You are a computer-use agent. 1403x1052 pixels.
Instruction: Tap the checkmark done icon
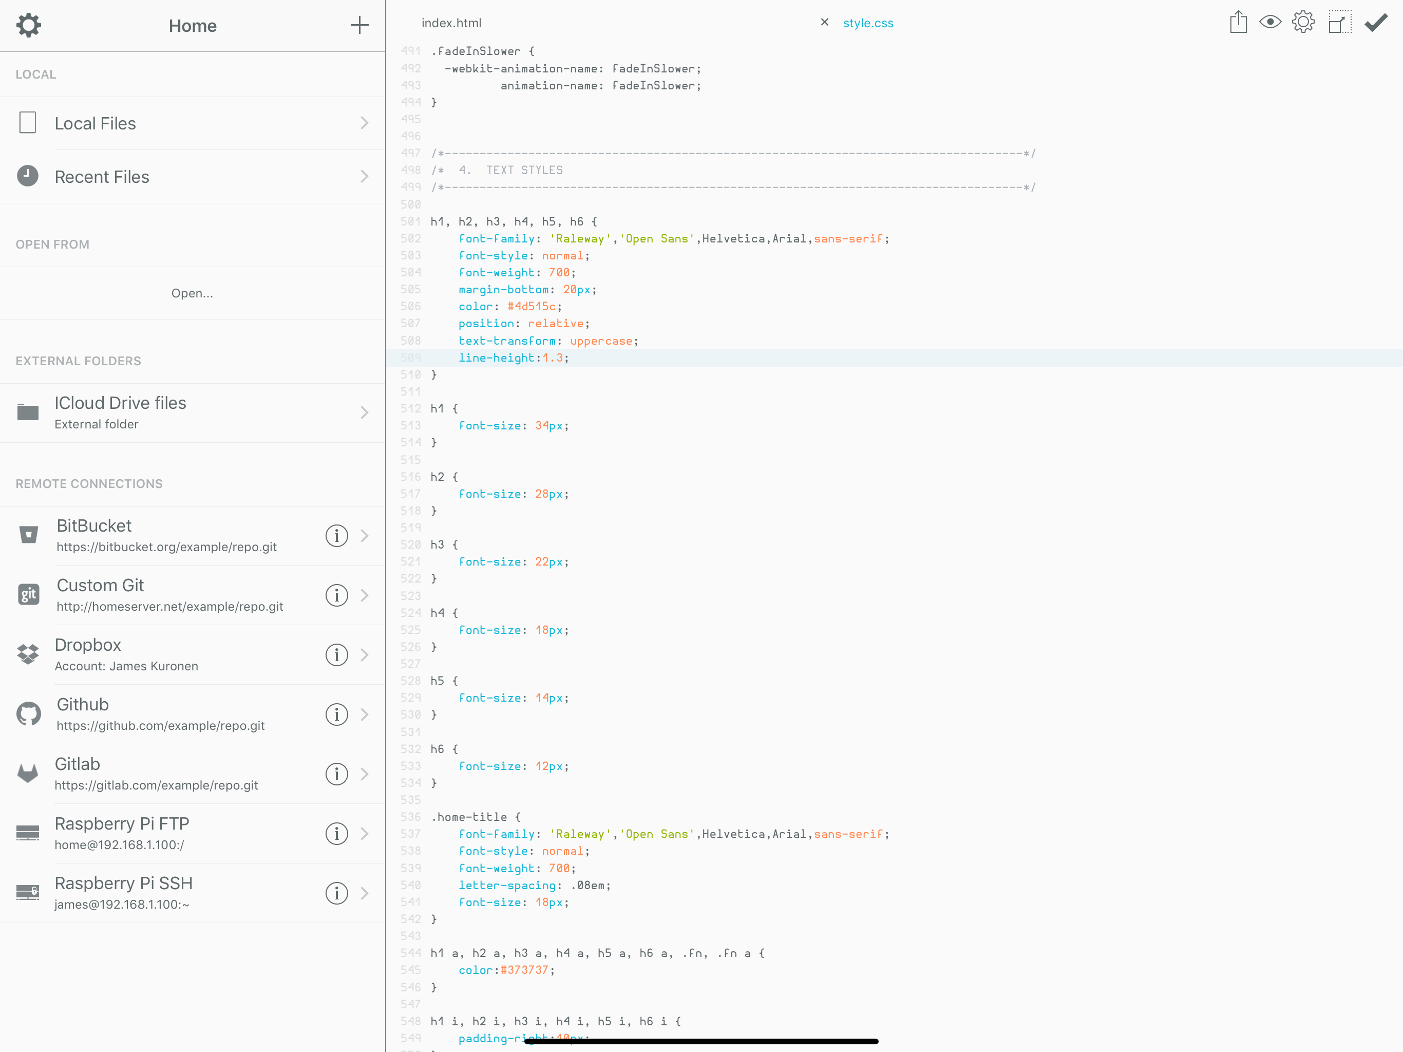[x=1376, y=23]
